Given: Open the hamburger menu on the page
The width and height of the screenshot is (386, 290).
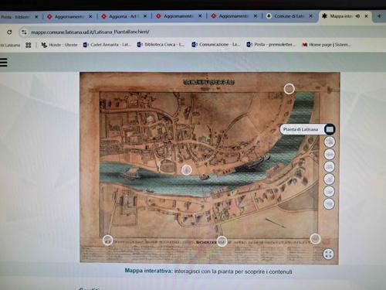Looking at the screenshot, I should coord(4,62).
